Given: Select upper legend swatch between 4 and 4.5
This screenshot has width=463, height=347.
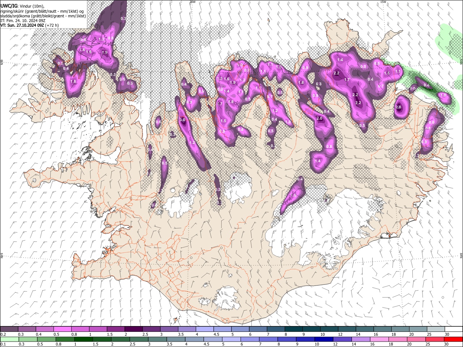Looking at the screenshot, I should point(205,329).
